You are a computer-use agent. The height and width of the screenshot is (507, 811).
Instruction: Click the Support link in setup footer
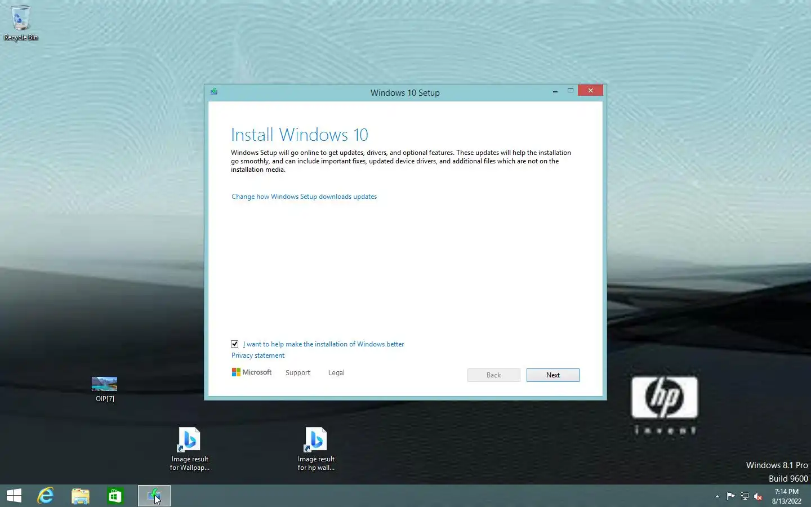click(298, 373)
